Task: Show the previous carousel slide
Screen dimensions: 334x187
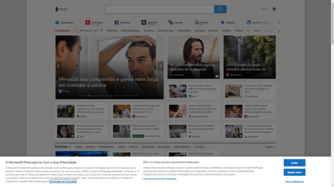Action: click(x=58, y=66)
